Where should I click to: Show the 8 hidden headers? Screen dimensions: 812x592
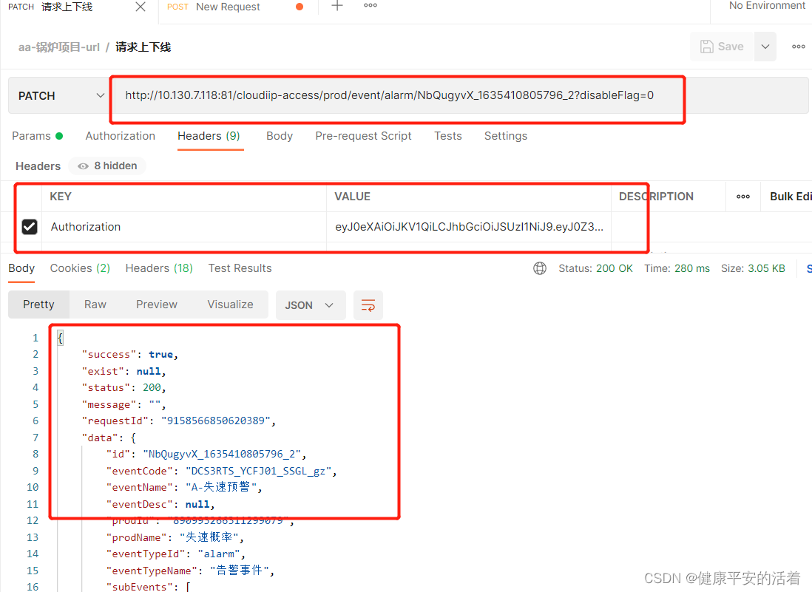107,166
